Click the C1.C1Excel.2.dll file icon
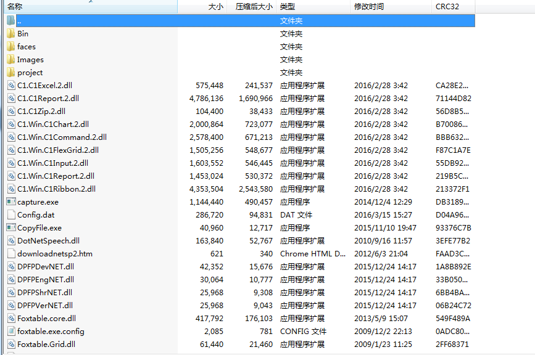 pos(11,86)
